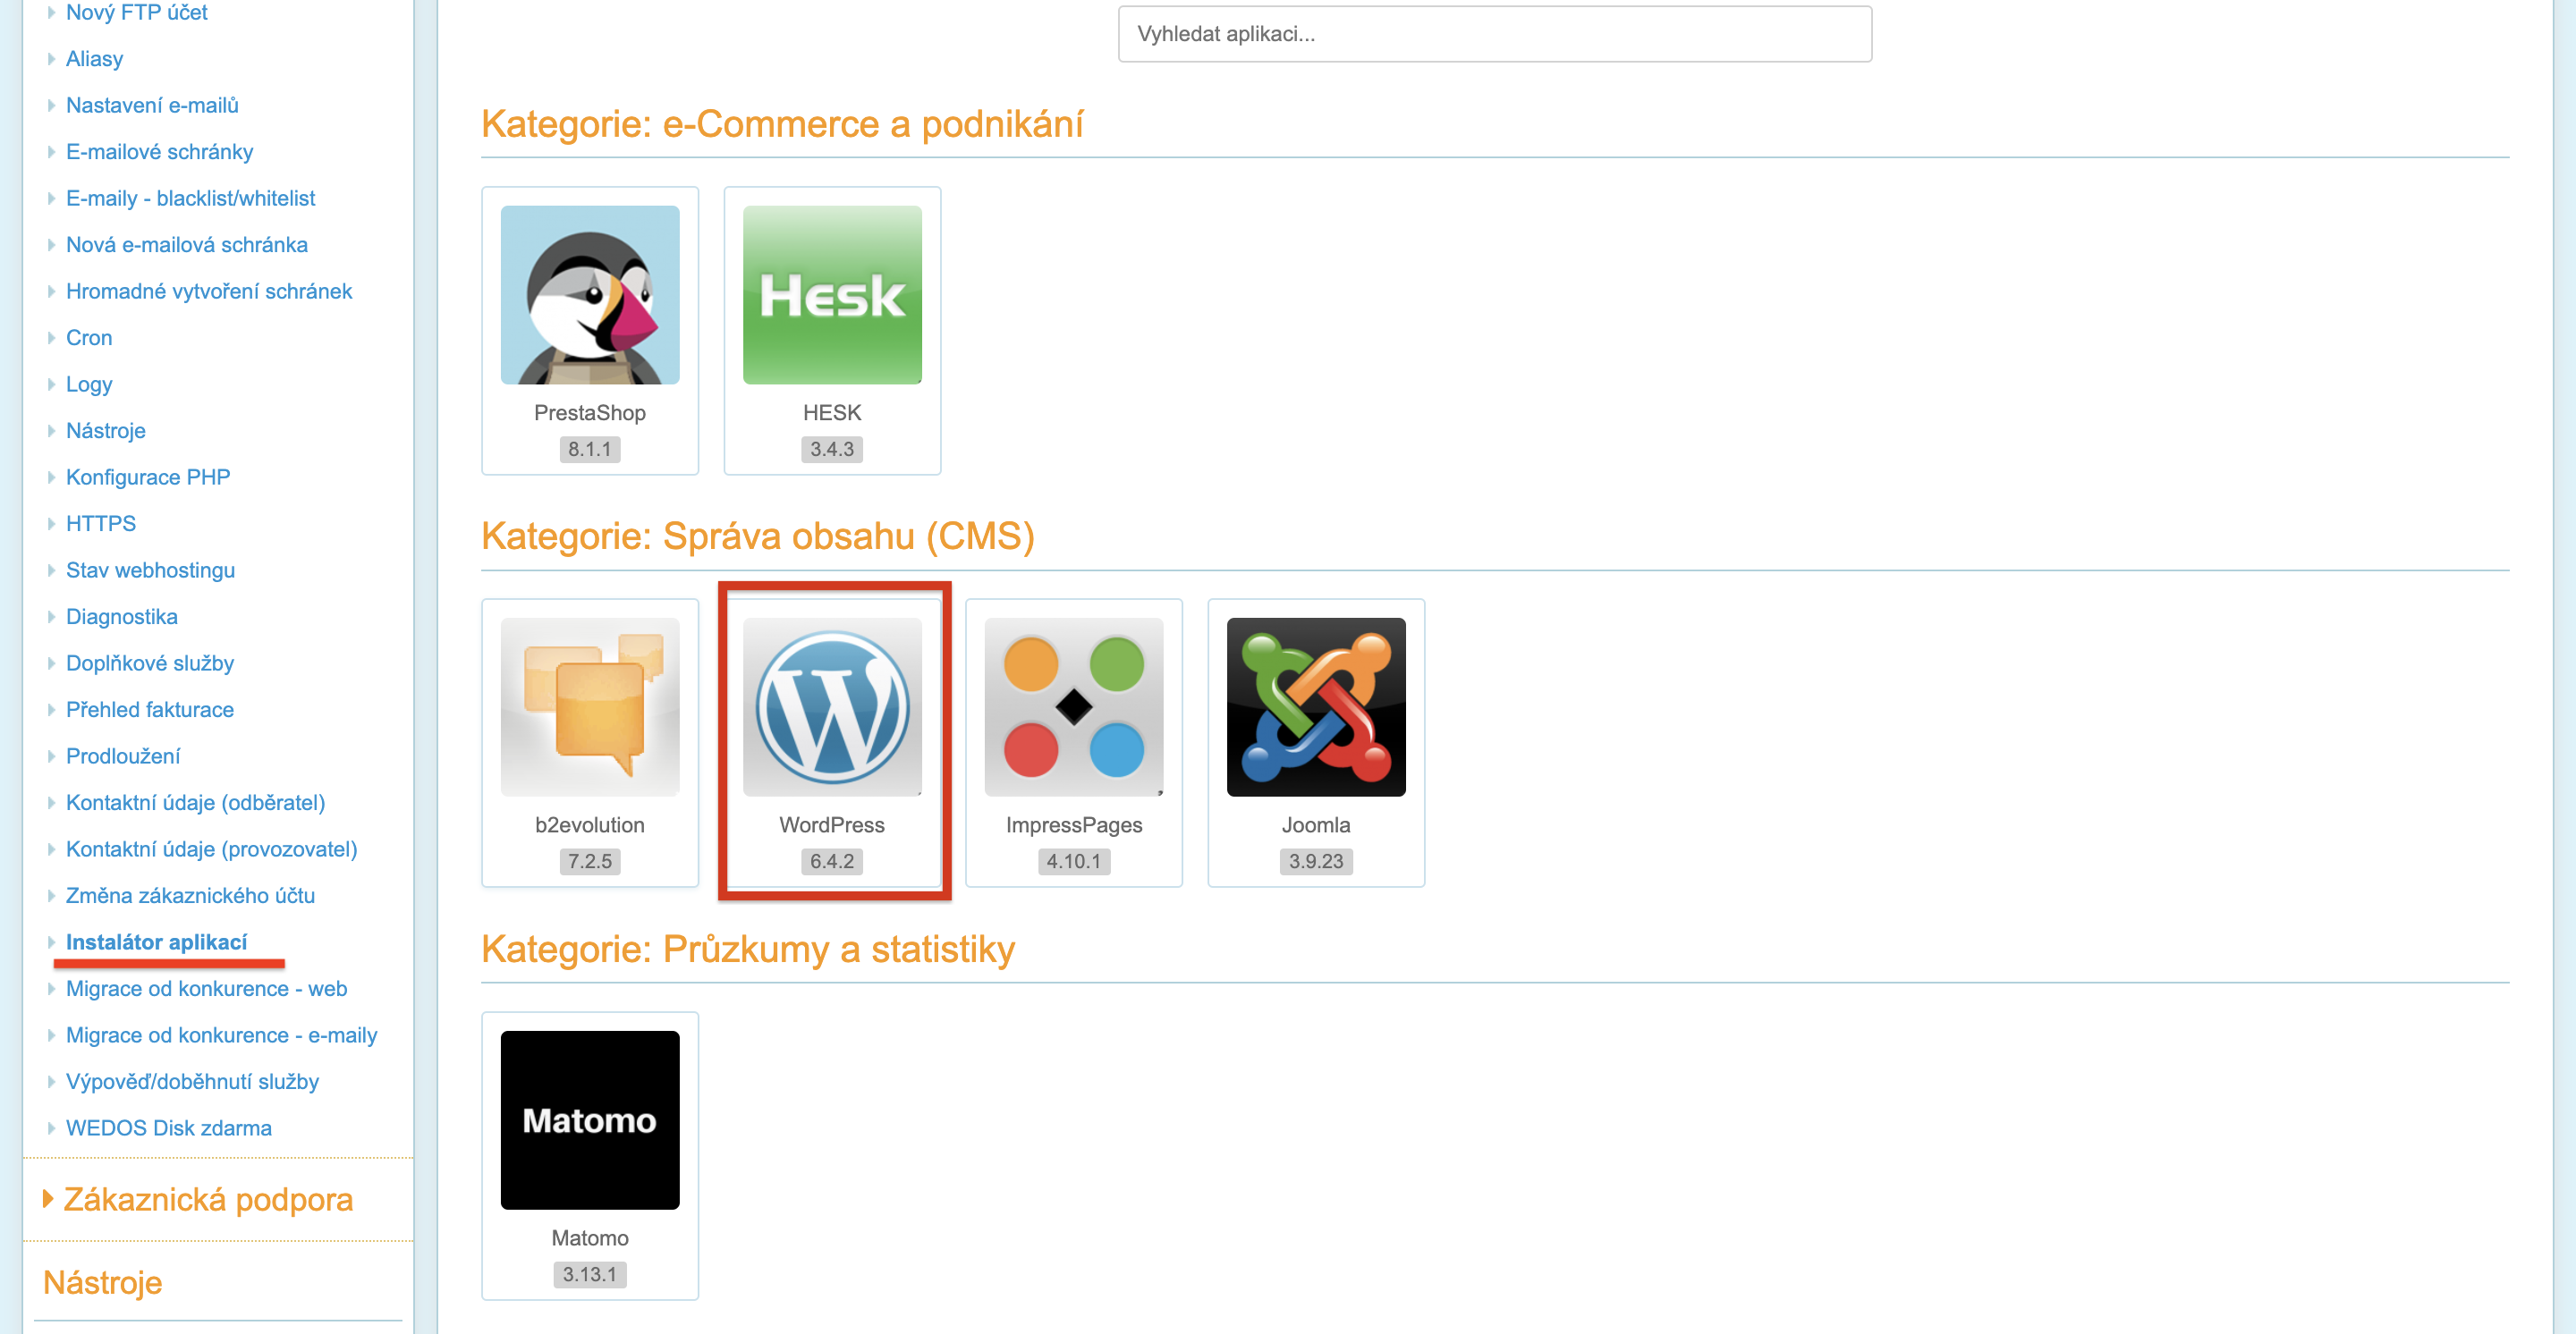Open Nový FTP účet in sidebar
Image resolution: width=2576 pixels, height=1334 pixels.
click(x=137, y=12)
